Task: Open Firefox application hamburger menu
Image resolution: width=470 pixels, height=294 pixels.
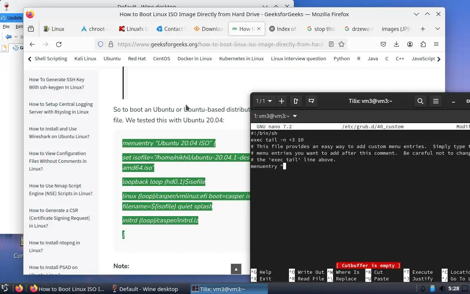Action: [436, 44]
